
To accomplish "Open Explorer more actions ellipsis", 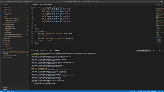I will (27, 5).
